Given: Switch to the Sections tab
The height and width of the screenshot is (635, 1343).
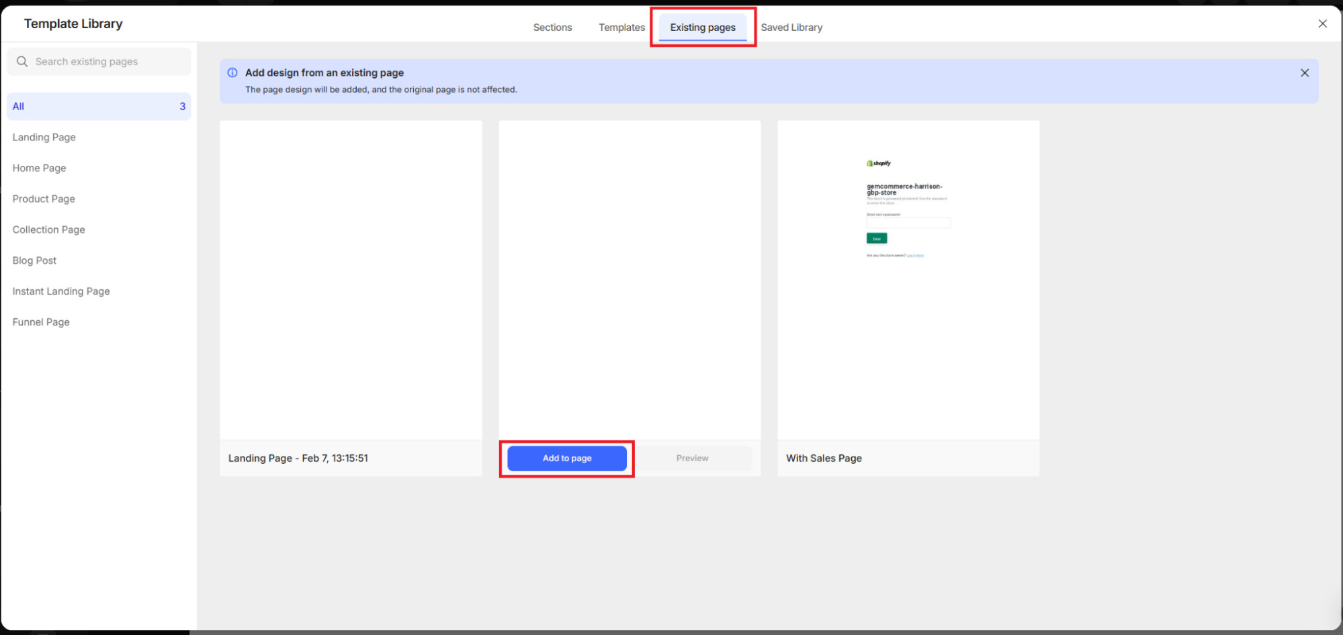Looking at the screenshot, I should point(552,27).
